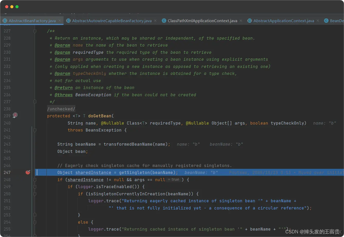The width and height of the screenshot is (344, 237).
Task: Close the AbstractApplicationContext.java tab
Action: pyautogui.click(x=318, y=21)
